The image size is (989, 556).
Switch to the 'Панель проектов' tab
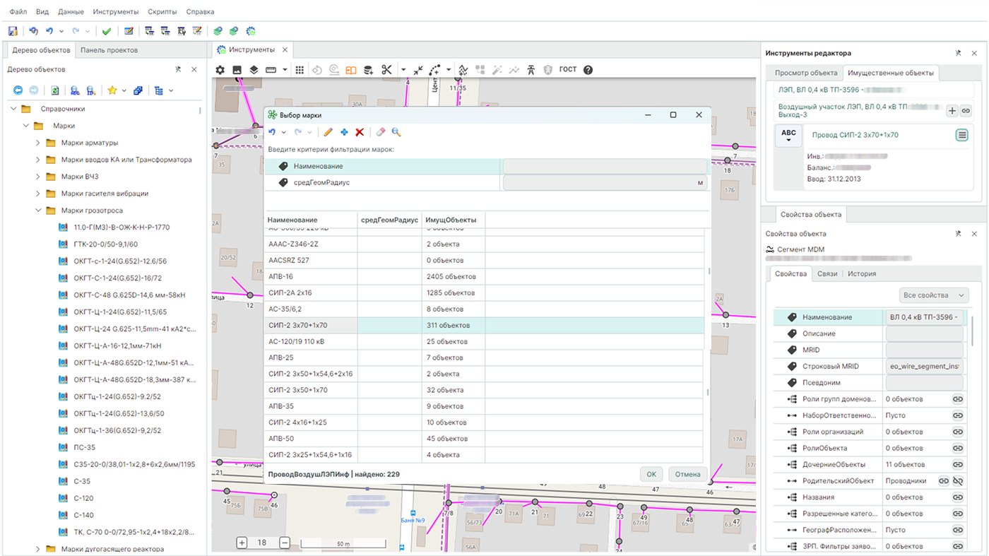click(x=109, y=50)
